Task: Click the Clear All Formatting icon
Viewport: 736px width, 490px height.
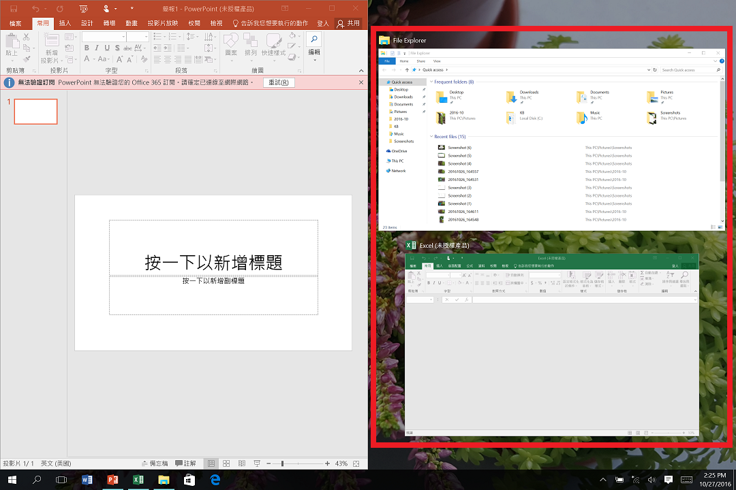Action: 144,59
